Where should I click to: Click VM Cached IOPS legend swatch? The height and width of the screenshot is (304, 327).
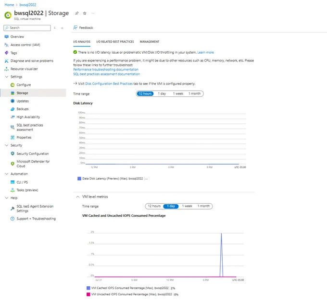(88, 288)
